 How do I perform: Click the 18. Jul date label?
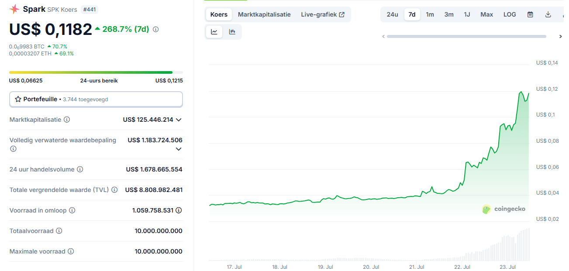(x=279, y=267)
